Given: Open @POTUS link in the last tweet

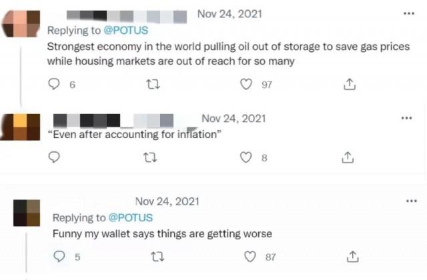Looking at the screenshot, I should tap(130, 217).
